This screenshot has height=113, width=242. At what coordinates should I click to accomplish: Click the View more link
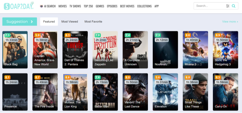(230, 22)
